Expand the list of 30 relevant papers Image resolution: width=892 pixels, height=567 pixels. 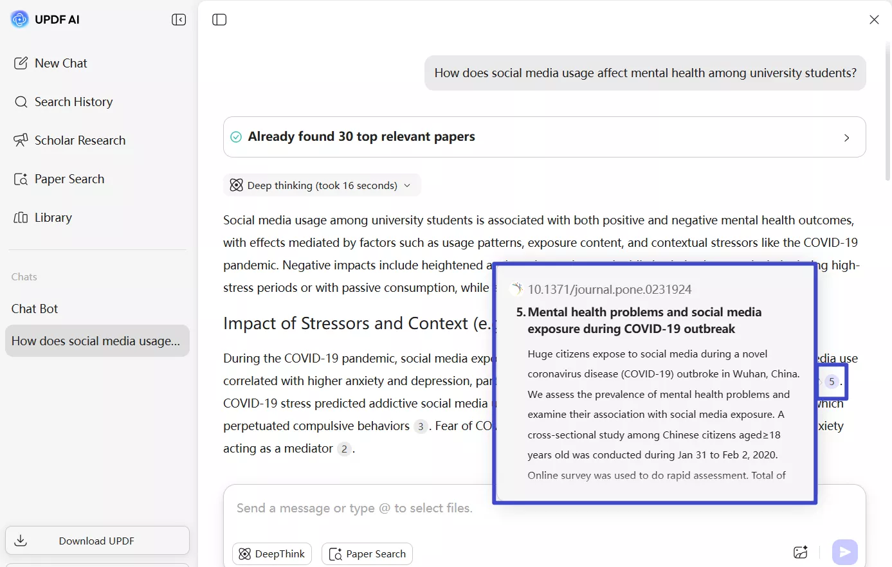point(848,137)
